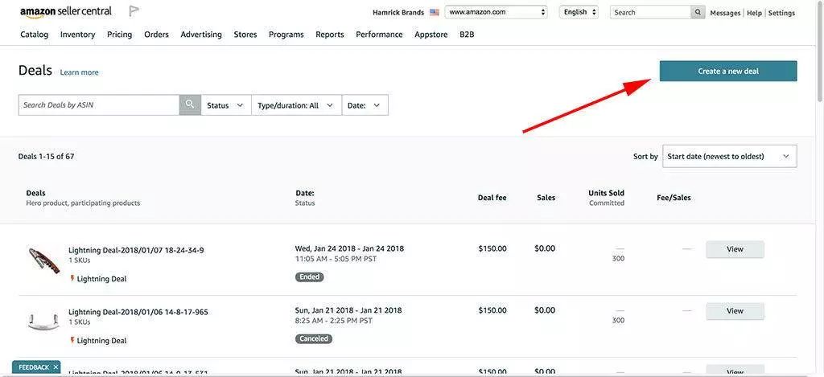Expand the Type/duration filter dropdown
The width and height of the screenshot is (824, 377).
(295, 105)
